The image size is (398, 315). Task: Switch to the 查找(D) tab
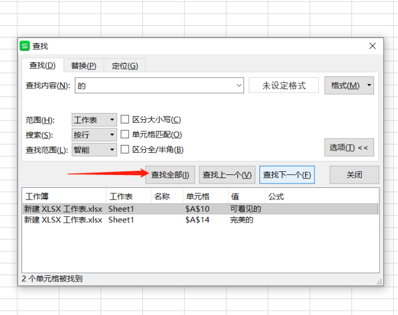pyautogui.click(x=42, y=66)
